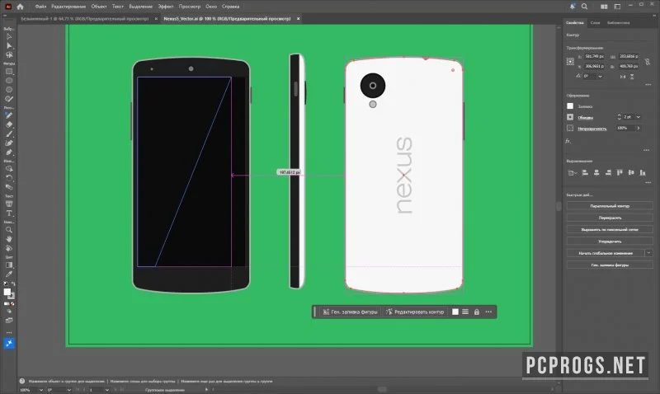Swap fill and stroke colors arrow
The height and width of the screenshot is (394, 660).
pos(13,284)
